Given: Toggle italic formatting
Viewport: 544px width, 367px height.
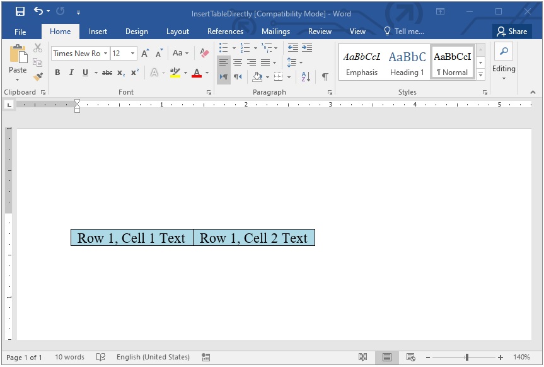Looking at the screenshot, I should click(71, 73).
